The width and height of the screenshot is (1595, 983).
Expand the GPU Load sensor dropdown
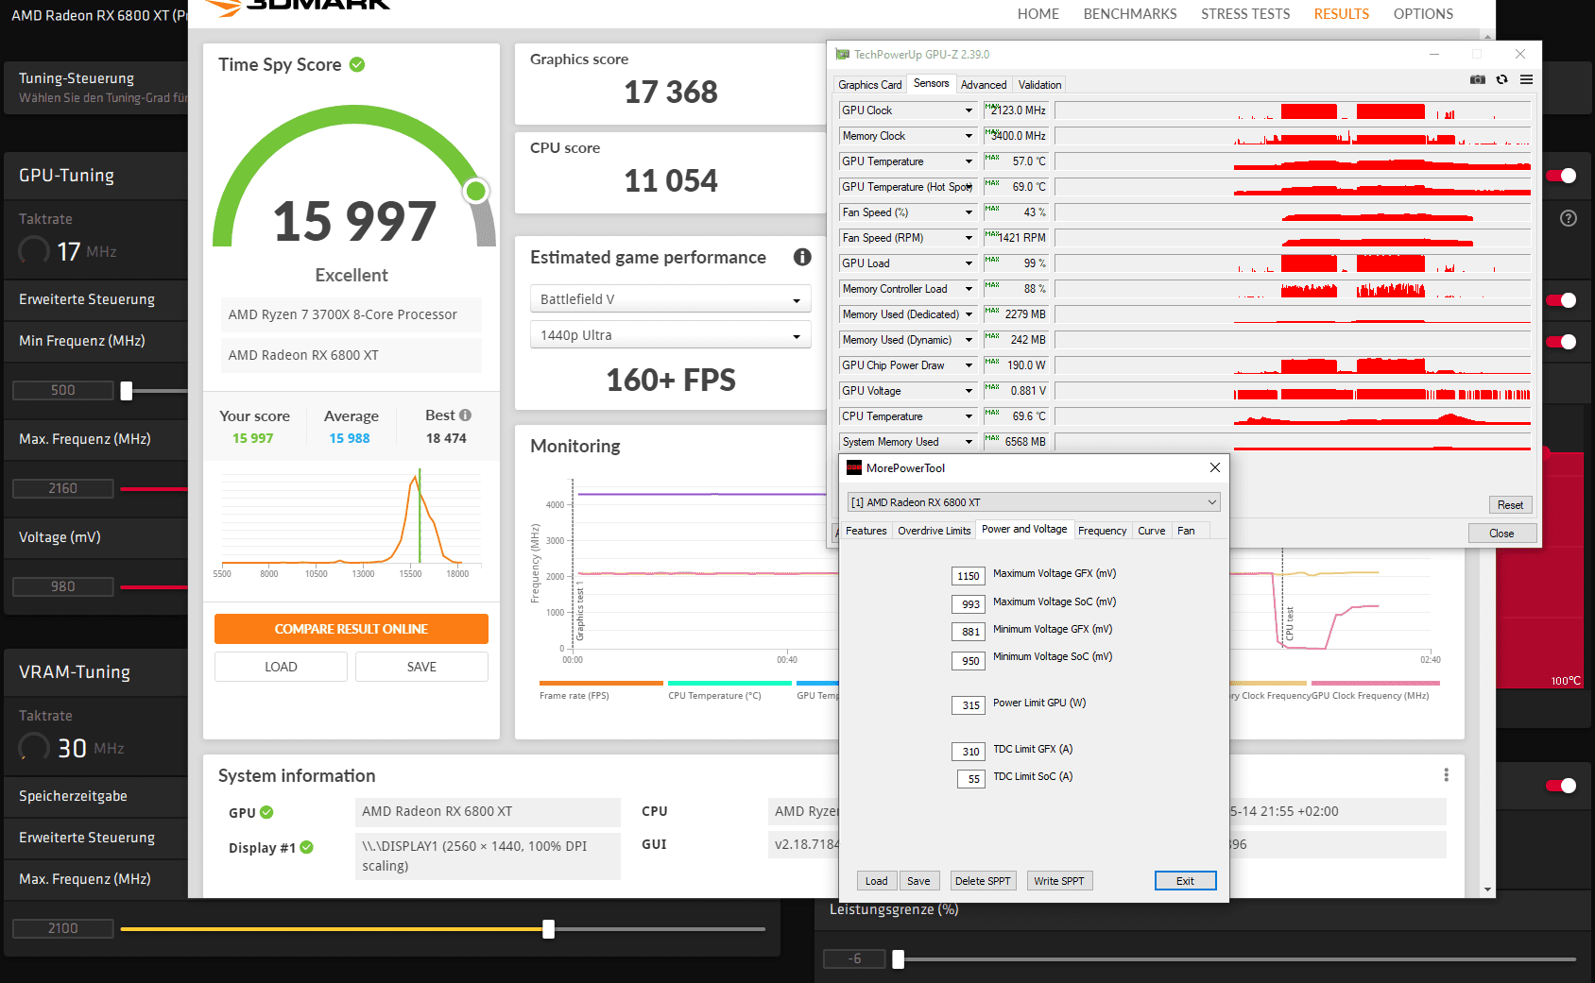click(969, 263)
